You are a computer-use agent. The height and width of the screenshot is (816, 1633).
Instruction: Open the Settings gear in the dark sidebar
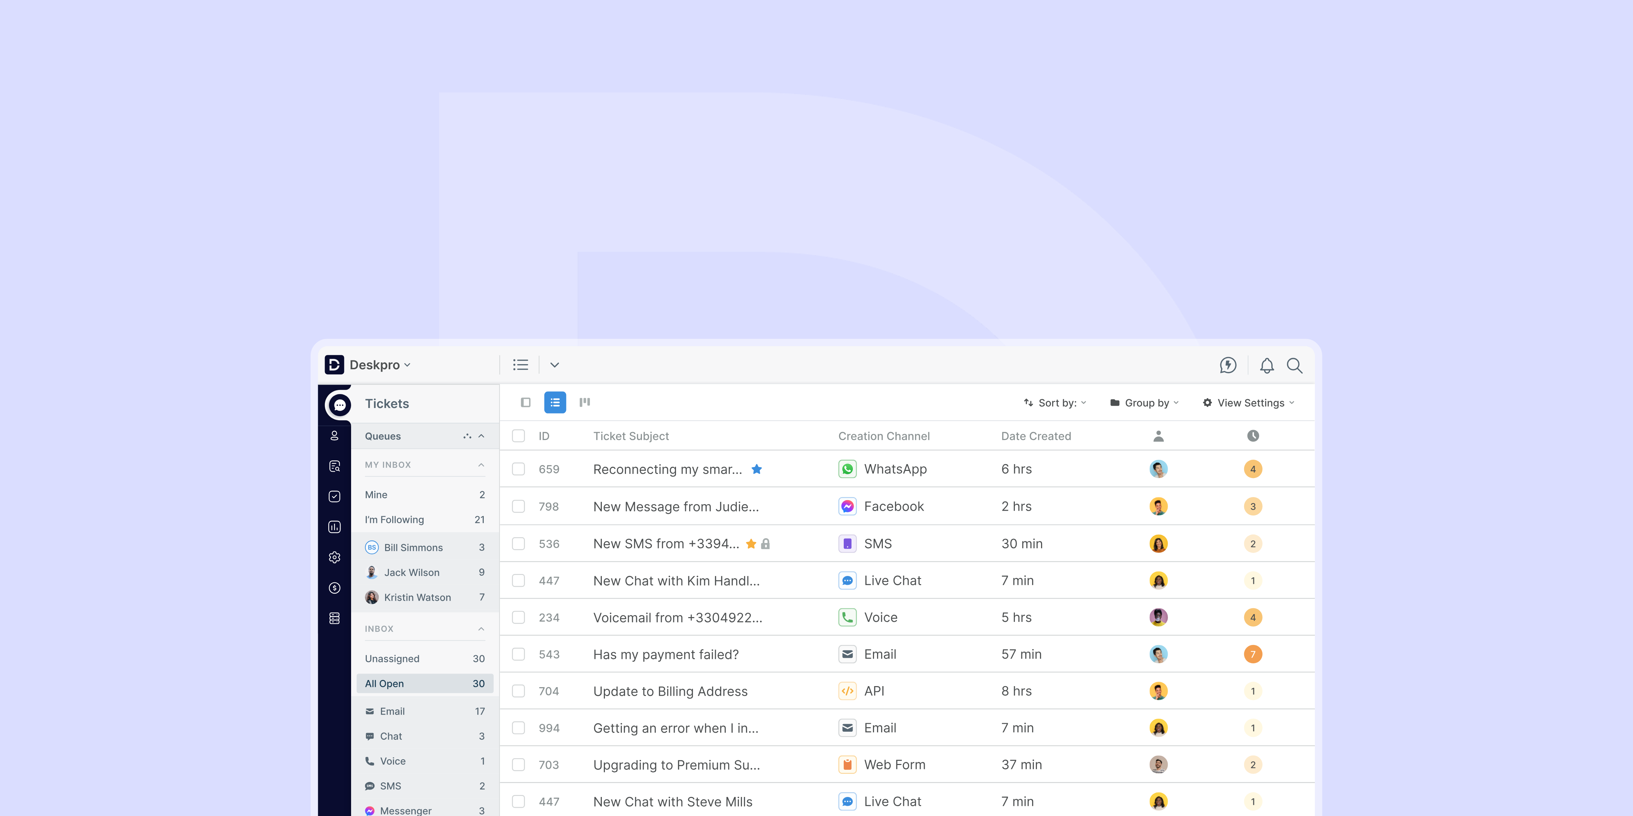click(335, 557)
